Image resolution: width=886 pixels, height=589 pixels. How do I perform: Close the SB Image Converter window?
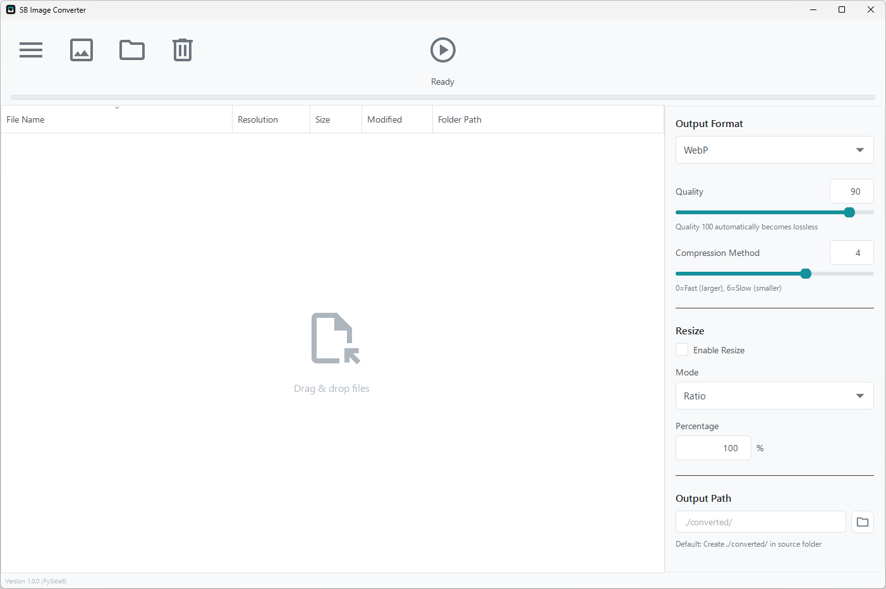[871, 9]
